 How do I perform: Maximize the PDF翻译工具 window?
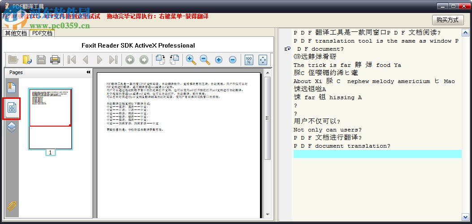(453, 6)
